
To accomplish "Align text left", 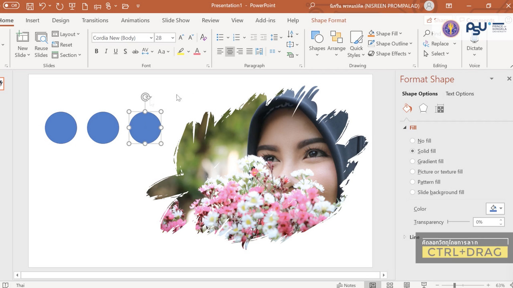I will (x=220, y=51).
